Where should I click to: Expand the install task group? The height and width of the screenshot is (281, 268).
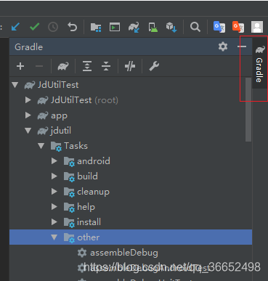54,222
